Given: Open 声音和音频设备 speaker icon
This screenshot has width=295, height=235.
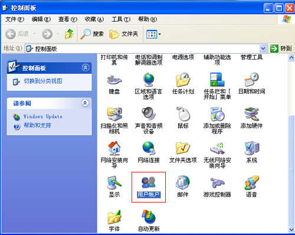Looking at the screenshot, I should coord(149,114).
